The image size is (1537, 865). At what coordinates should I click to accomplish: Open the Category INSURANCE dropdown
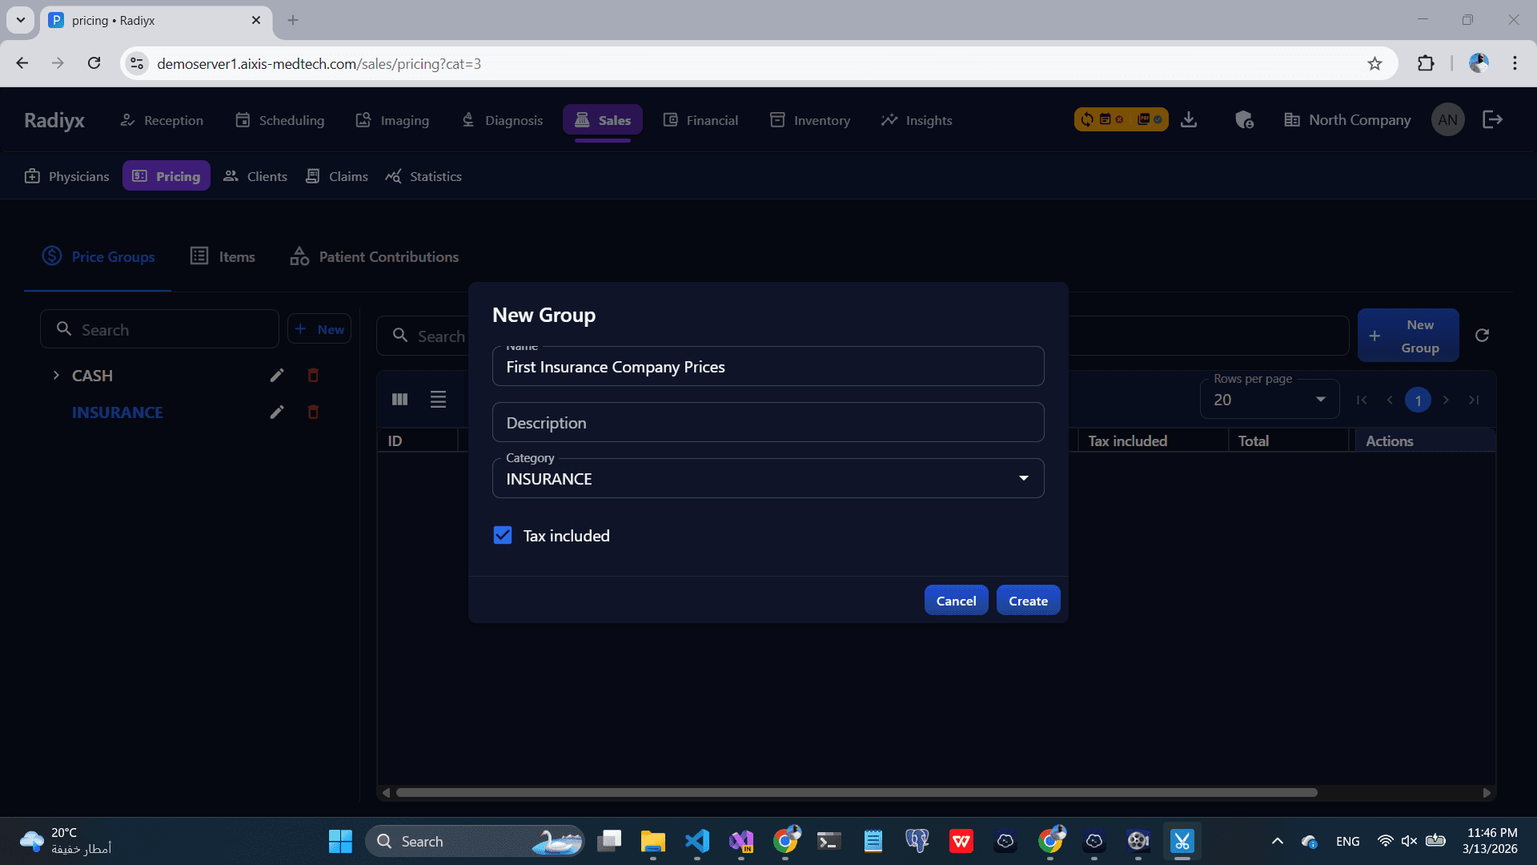point(768,478)
